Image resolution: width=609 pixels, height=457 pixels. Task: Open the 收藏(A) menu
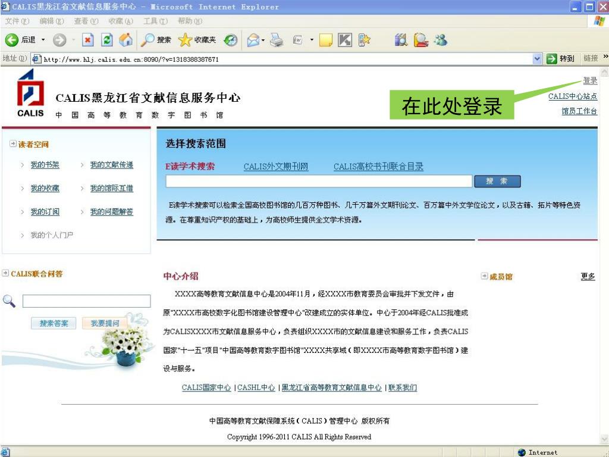point(121,21)
